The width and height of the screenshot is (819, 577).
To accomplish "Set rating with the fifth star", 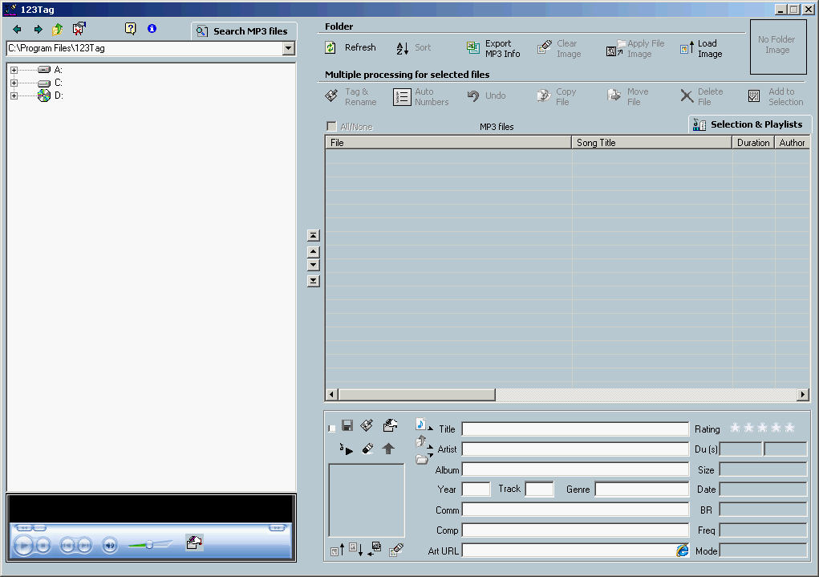I will click(x=790, y=428).
